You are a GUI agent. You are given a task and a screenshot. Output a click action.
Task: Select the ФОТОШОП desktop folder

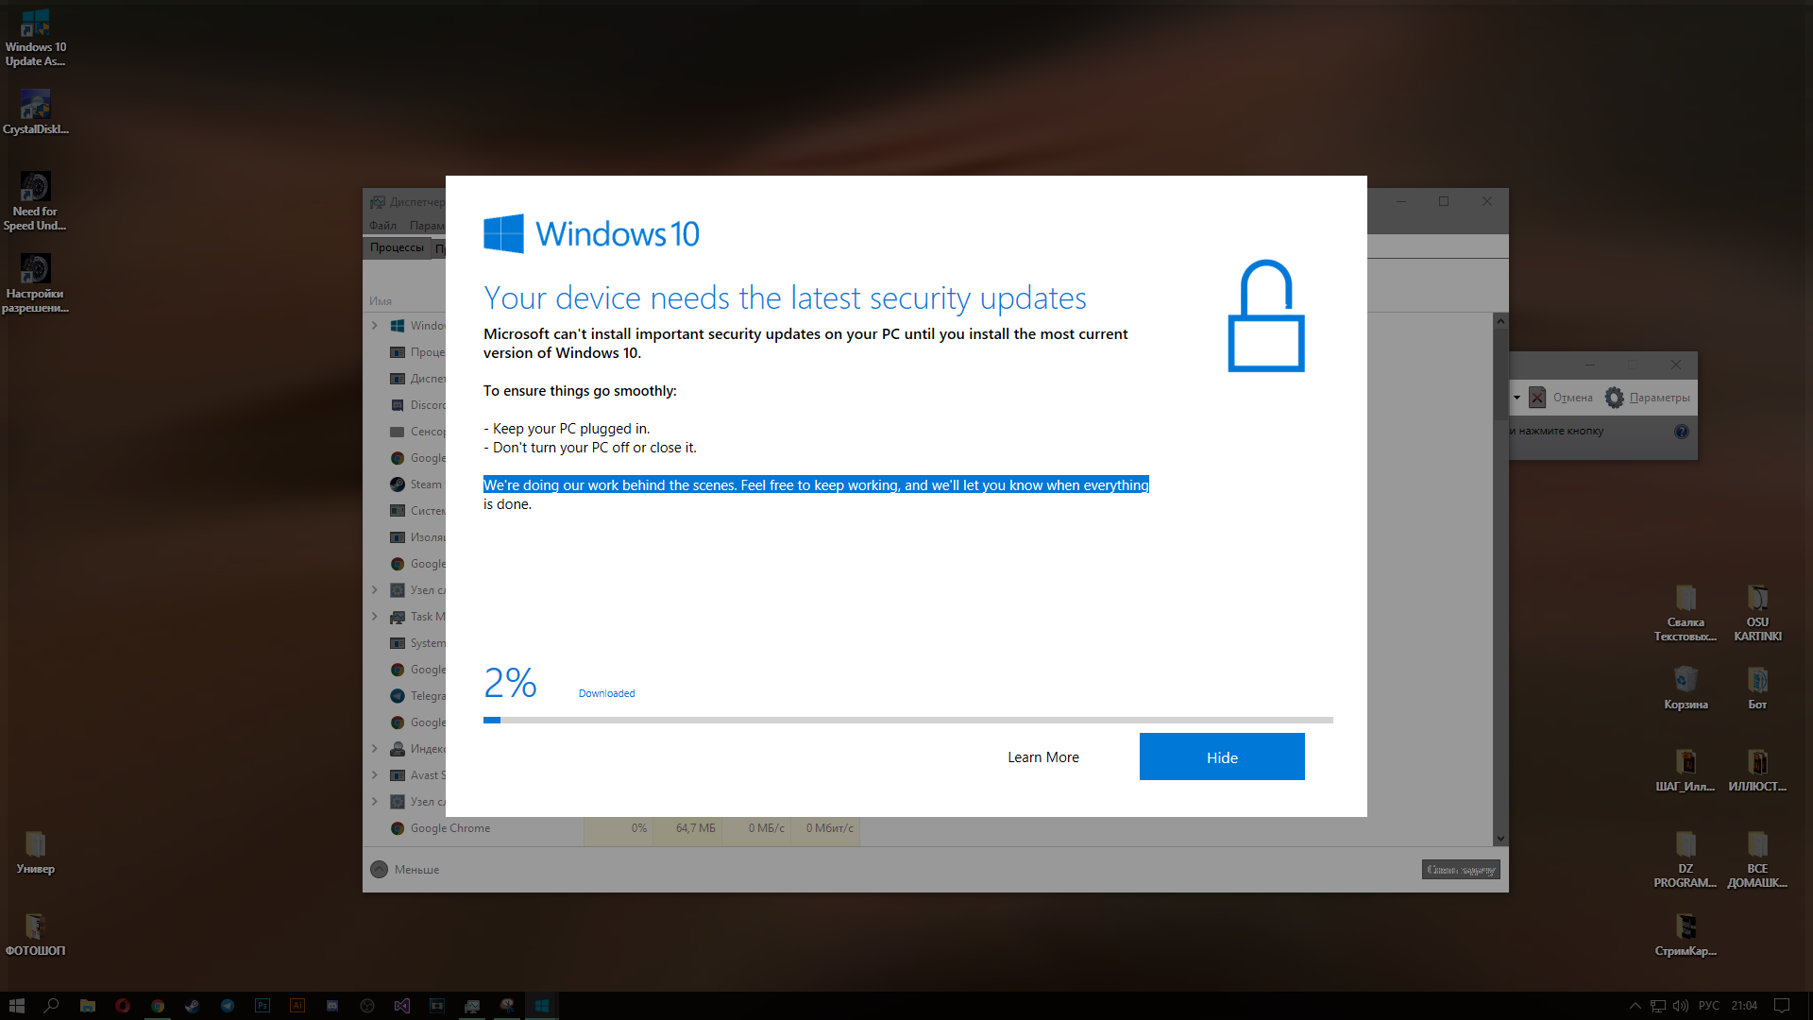pyautogui.click(x=35, y=934)
